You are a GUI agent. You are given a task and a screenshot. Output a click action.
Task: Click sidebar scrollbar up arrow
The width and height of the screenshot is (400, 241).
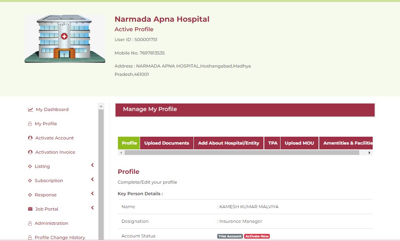101,106
